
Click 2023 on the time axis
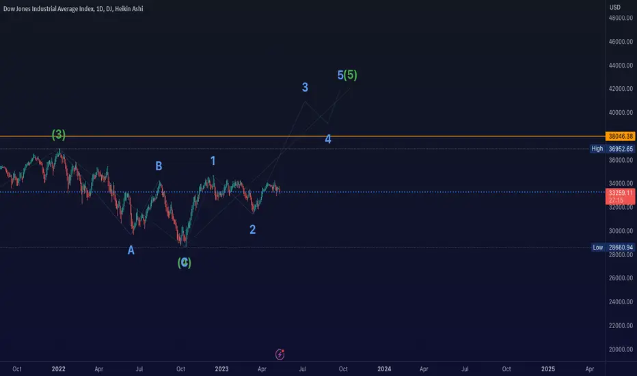[x=222, y=369]
